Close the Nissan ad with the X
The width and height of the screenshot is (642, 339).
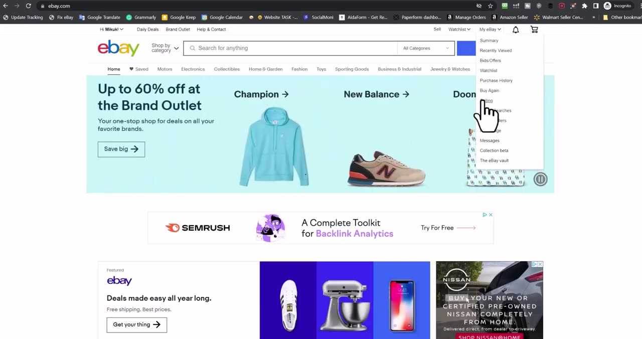540,264
